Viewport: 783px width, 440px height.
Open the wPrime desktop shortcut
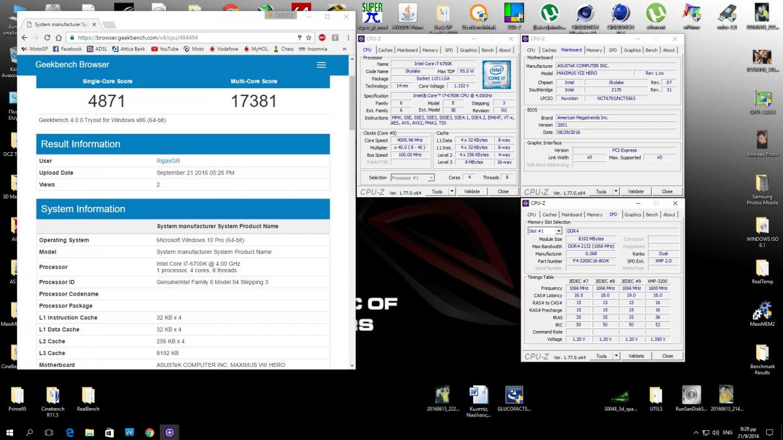point(691,16)
